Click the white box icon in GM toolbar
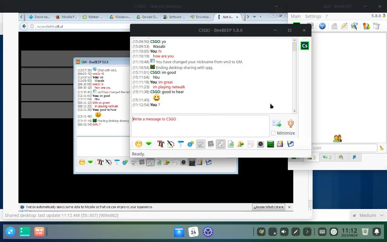This screenshot has width=387, height=242. 376,26
